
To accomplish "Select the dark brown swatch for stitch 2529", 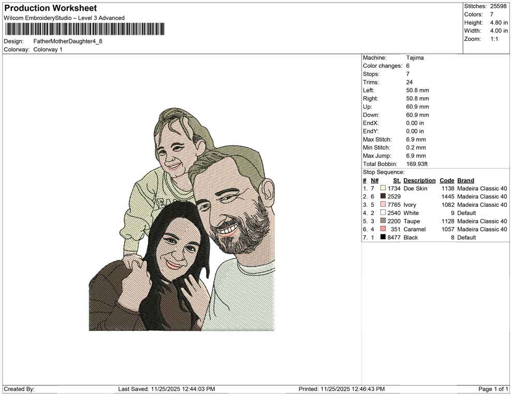I will coord(383,196).
